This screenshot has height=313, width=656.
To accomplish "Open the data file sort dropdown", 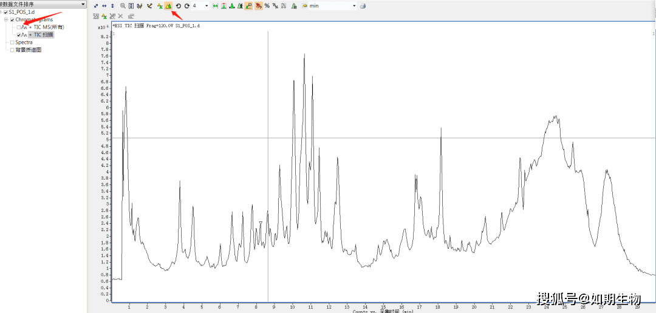I will click(x=83, y=4).
